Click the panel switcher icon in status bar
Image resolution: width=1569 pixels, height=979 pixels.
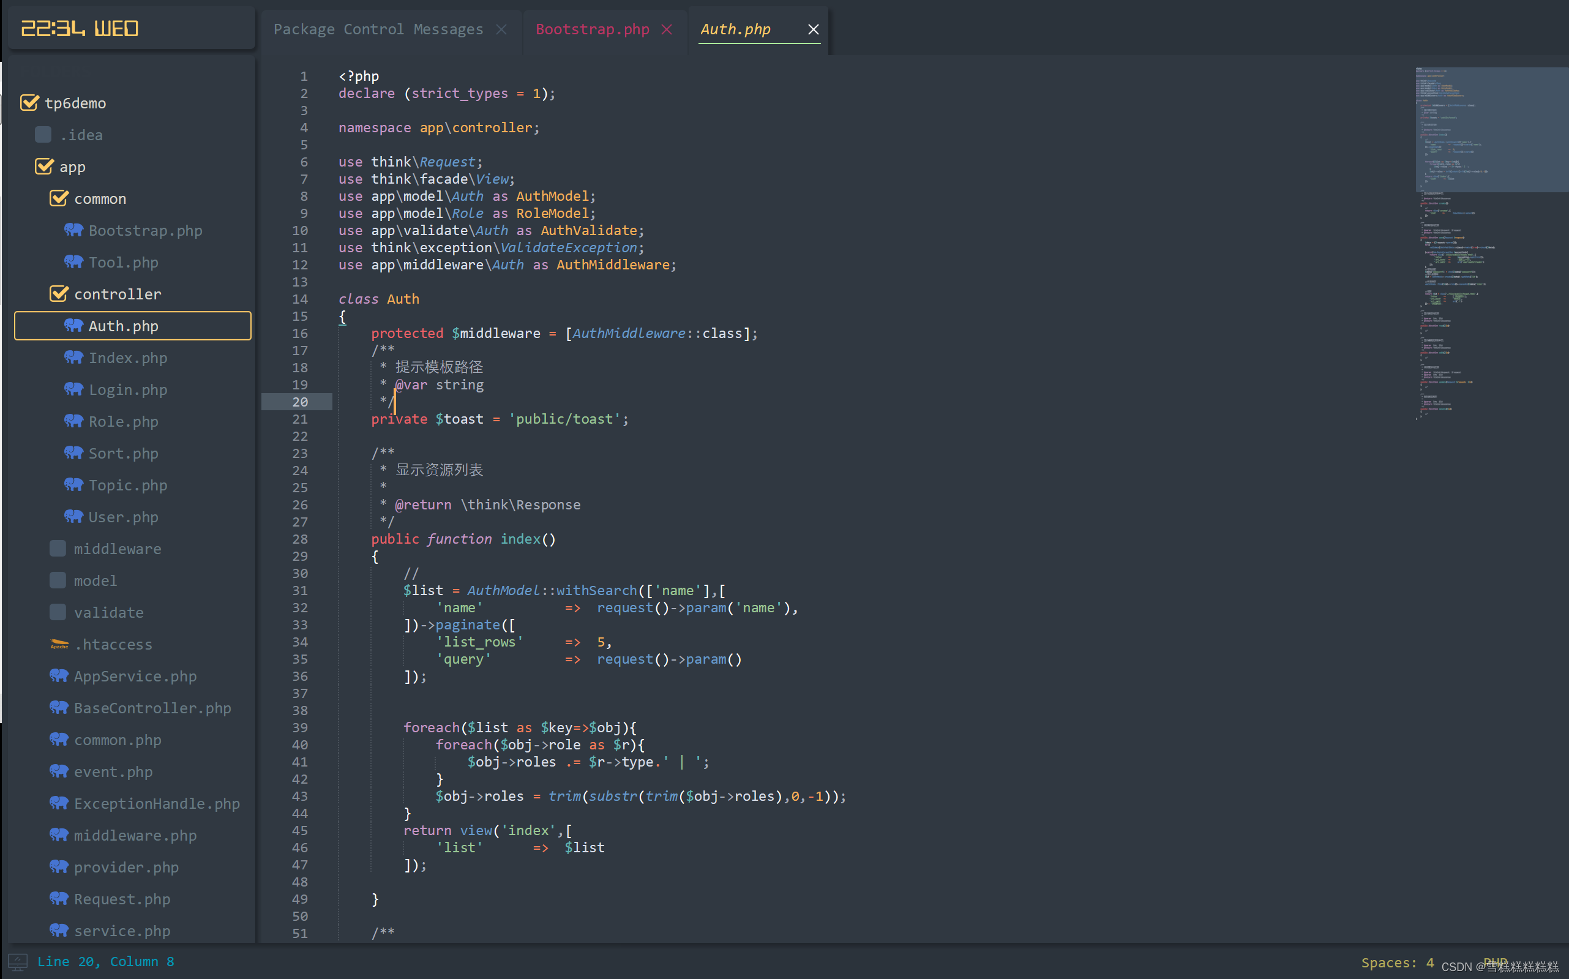pyautogui.click(x=18, y=961)
